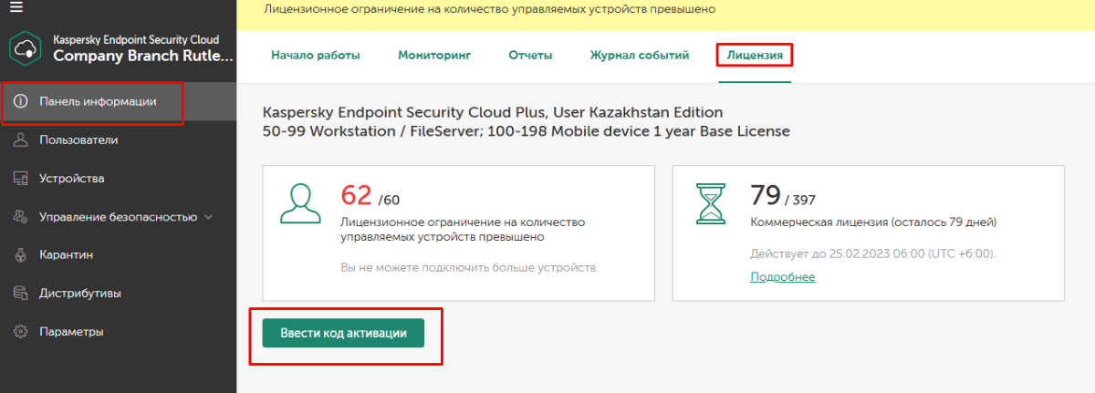Open the hamburger menu icon
Screen dimensions: 1095x393
tap(16, 7)
